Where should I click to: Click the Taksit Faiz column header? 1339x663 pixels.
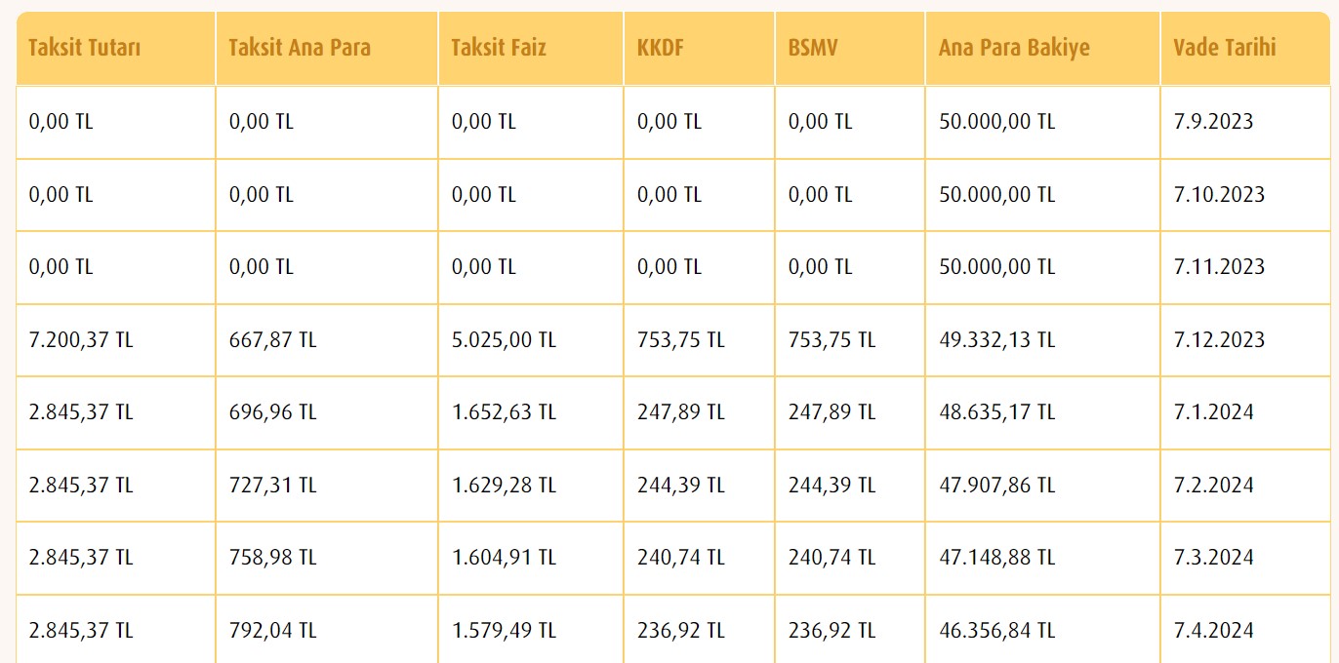click(x=531, y=48)
